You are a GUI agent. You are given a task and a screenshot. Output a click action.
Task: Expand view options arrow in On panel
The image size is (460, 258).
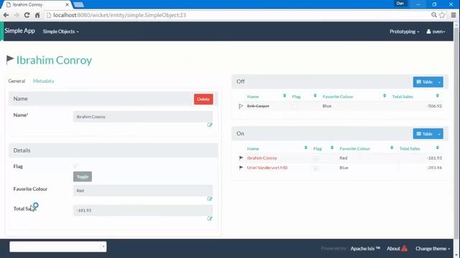click(439, 134)
